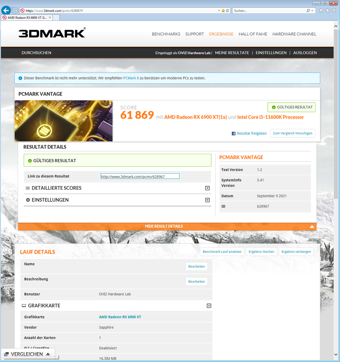The height and width of the screenshot is (362, 340).
Task: Click the 3DMark logo
Action: click(52, 33)
